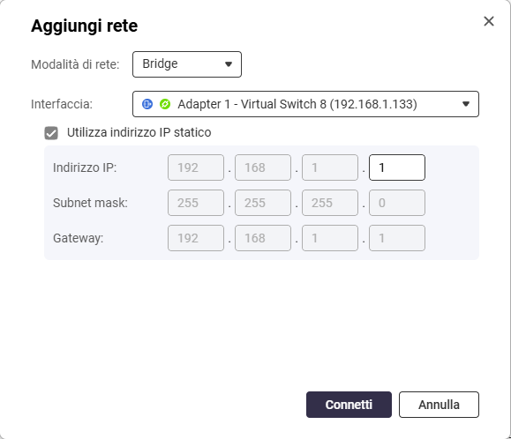Open the Modalità di rete Bridge dropdown

(187, 64)
